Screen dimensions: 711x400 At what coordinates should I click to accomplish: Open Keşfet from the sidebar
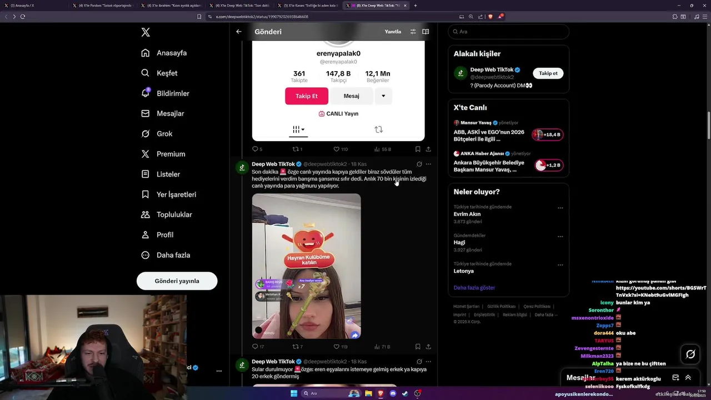(159, 73)
